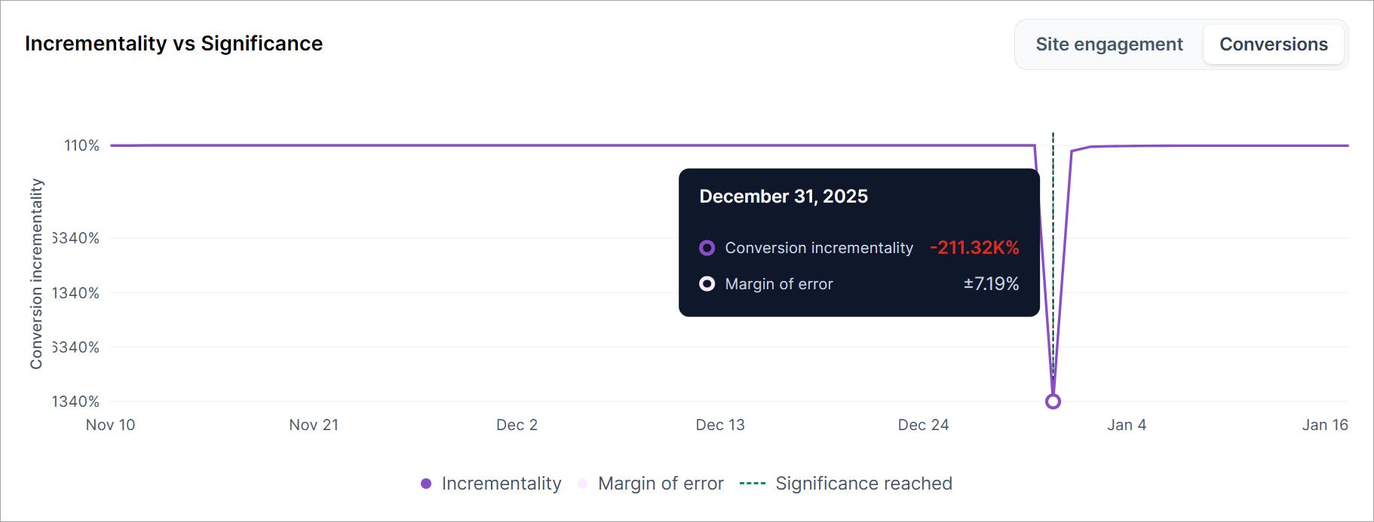Hide the Margin of error series label
Screen dimensions: 1374x522
661,484
